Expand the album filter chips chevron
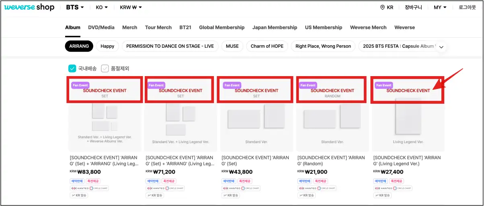The image size is (484, 206). pyautogui.click(x=441, y=47)
